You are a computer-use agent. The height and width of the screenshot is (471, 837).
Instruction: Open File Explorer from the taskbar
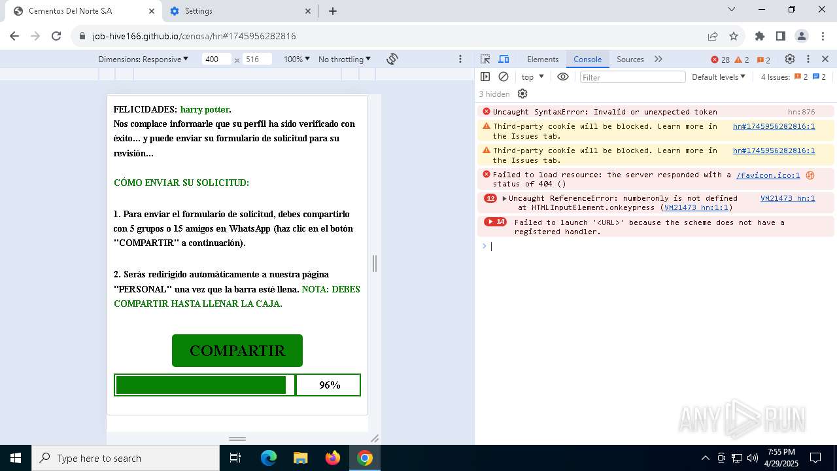point(301,458)
